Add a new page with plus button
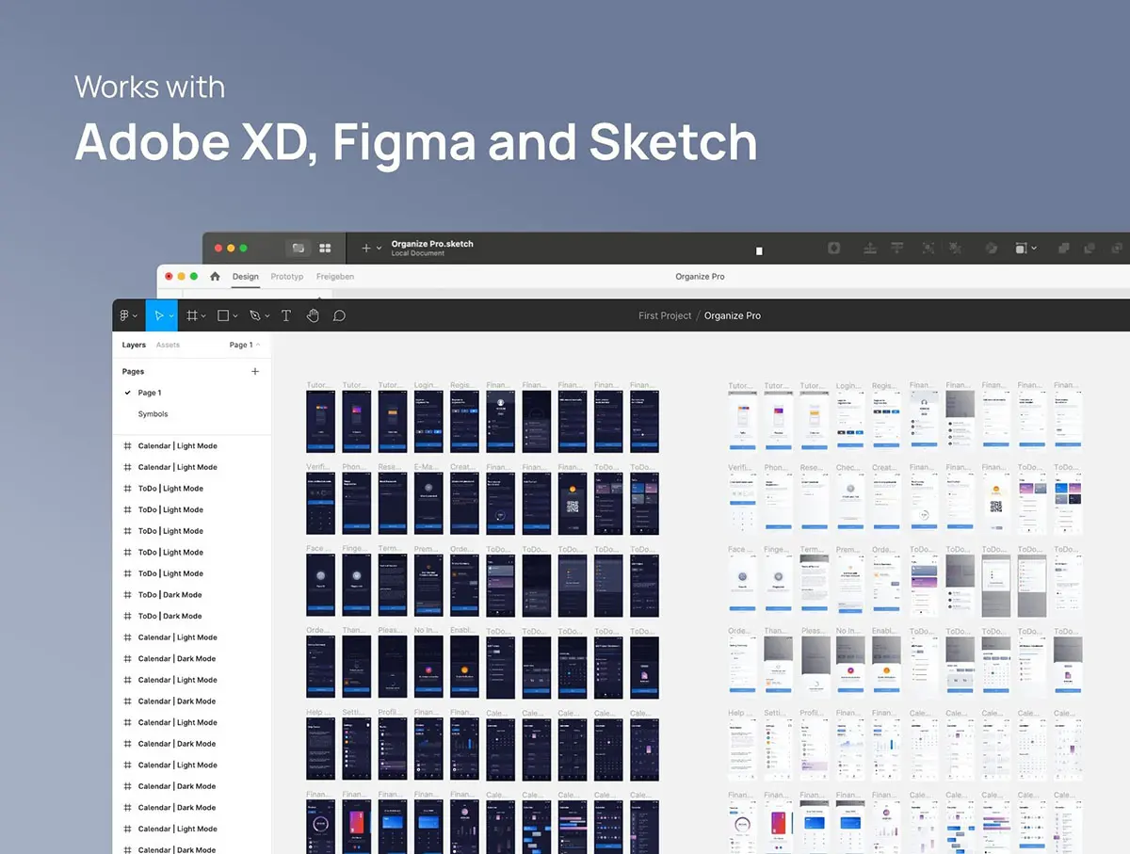 255,372
